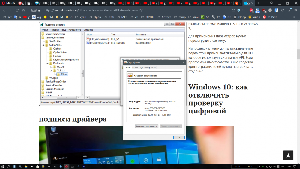300x169 pixels.
Task: Reload the page with the refresh icon
Action: [x=17, y=10]
